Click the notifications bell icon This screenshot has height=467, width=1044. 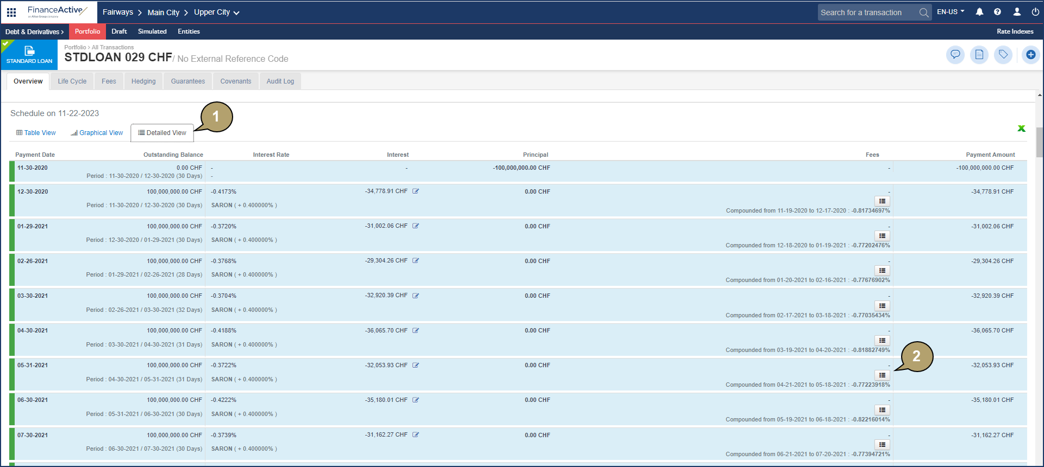[x=979, y=12]
